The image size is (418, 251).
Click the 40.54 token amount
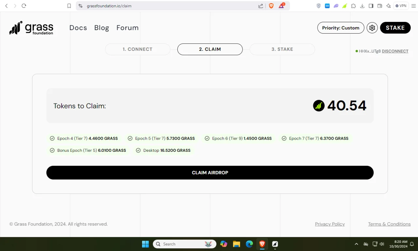pyautogui.click(x=347, y=106)
